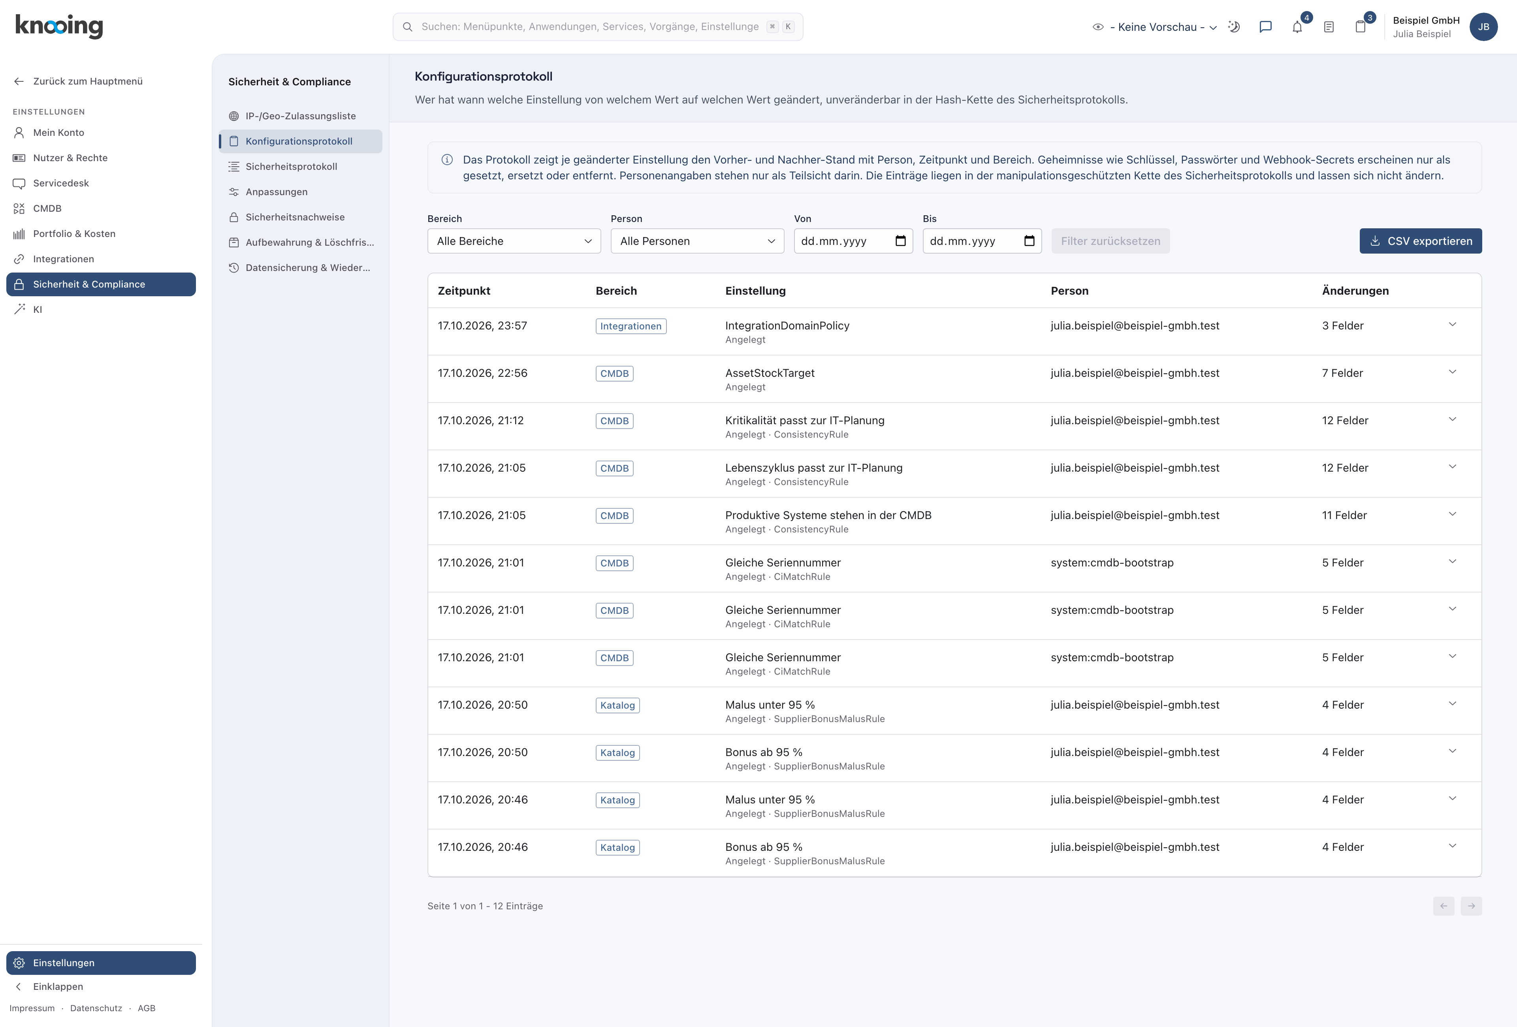This screenshot has width=1517, height=1027.
Task: Focus the global search field
Action: pyautogui.click(x=597, y=27)
